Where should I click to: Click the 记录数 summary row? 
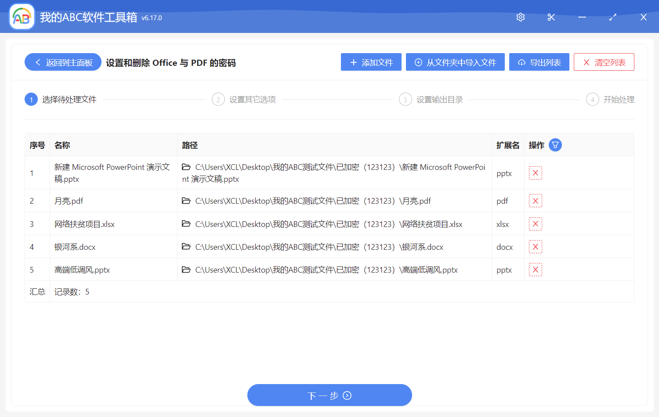pos(71,291)
